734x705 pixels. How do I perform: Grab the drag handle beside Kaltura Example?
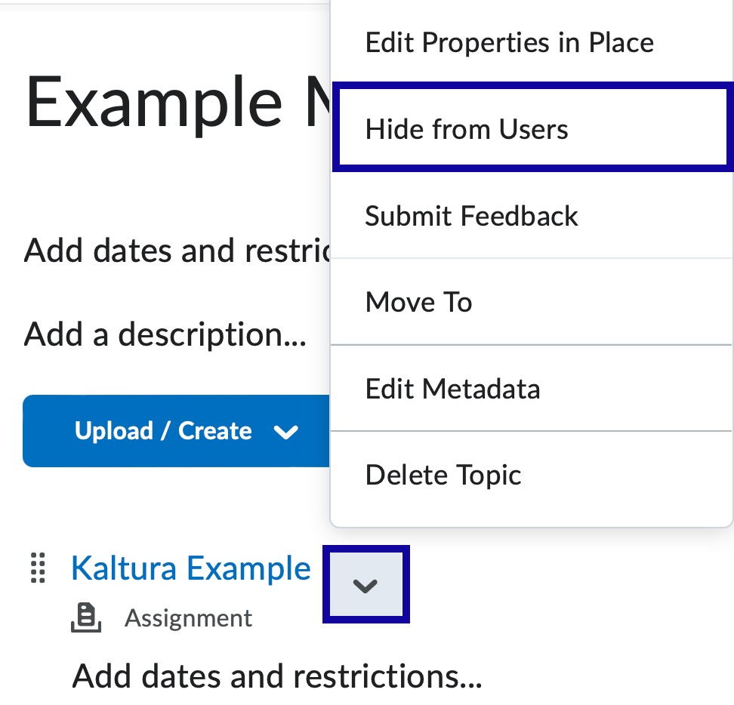pos(38,568)
